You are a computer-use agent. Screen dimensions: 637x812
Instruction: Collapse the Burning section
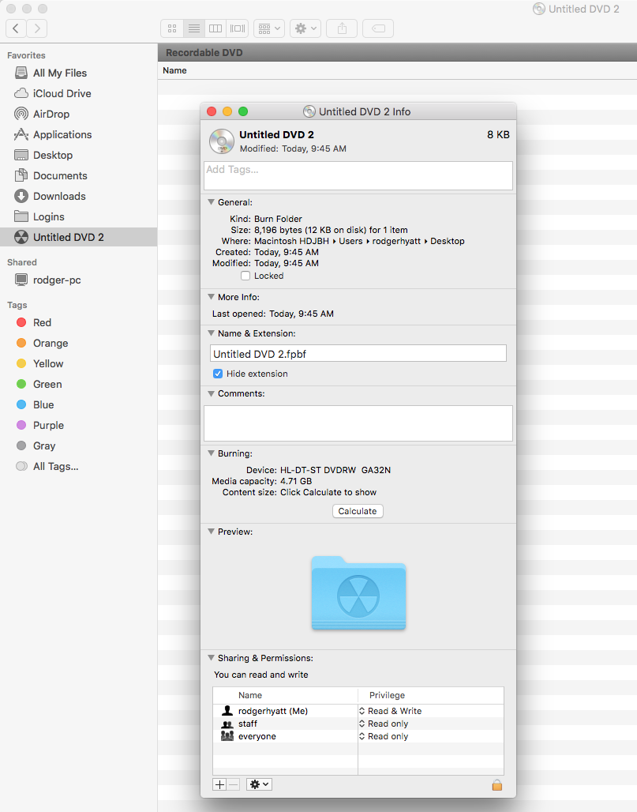pos(211,453)
